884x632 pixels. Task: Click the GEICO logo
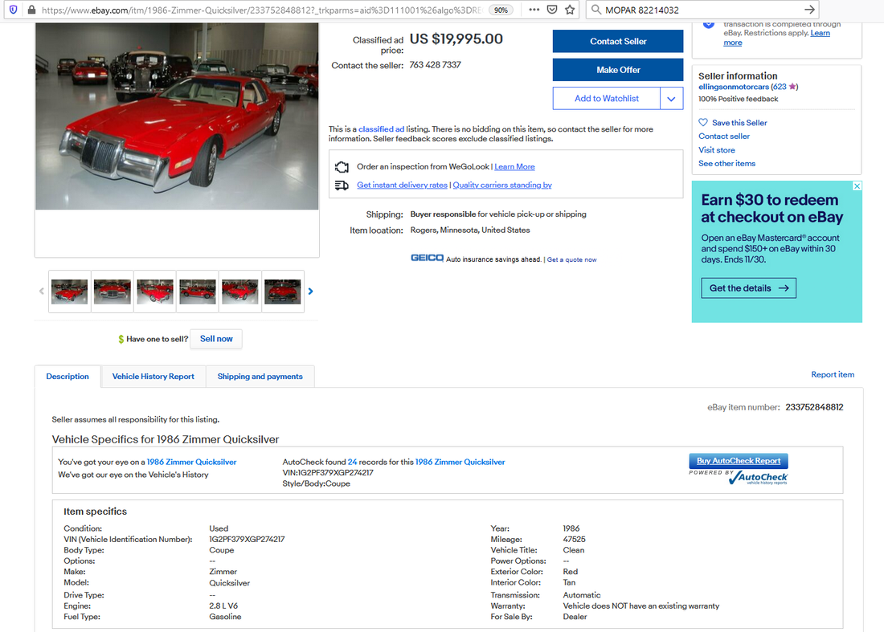click(x=427, y=258)
